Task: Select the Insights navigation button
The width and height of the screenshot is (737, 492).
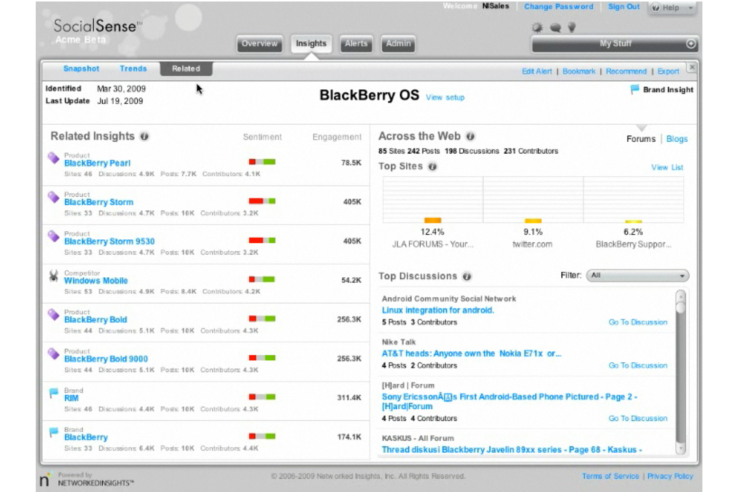Action: click(311, 43)
